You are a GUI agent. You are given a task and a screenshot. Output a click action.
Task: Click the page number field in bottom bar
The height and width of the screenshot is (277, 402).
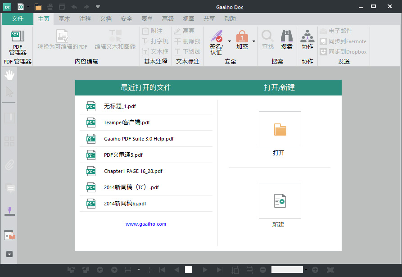tap(189, 269)
